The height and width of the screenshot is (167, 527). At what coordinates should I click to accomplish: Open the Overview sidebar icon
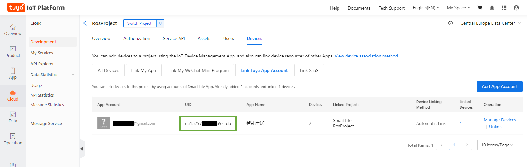(x=13, y=27)
